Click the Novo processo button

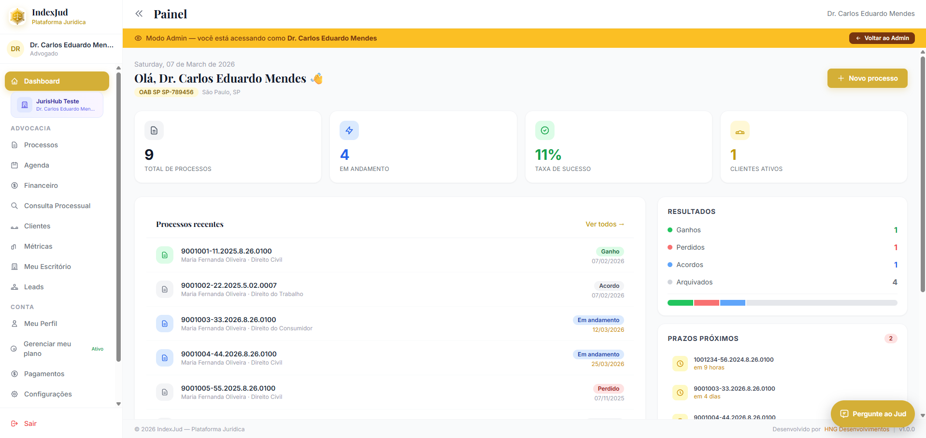tap(867, 78)
